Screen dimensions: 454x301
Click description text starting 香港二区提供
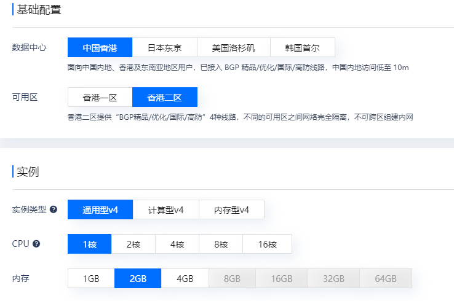pyautogui.click(x=240, y=117)
